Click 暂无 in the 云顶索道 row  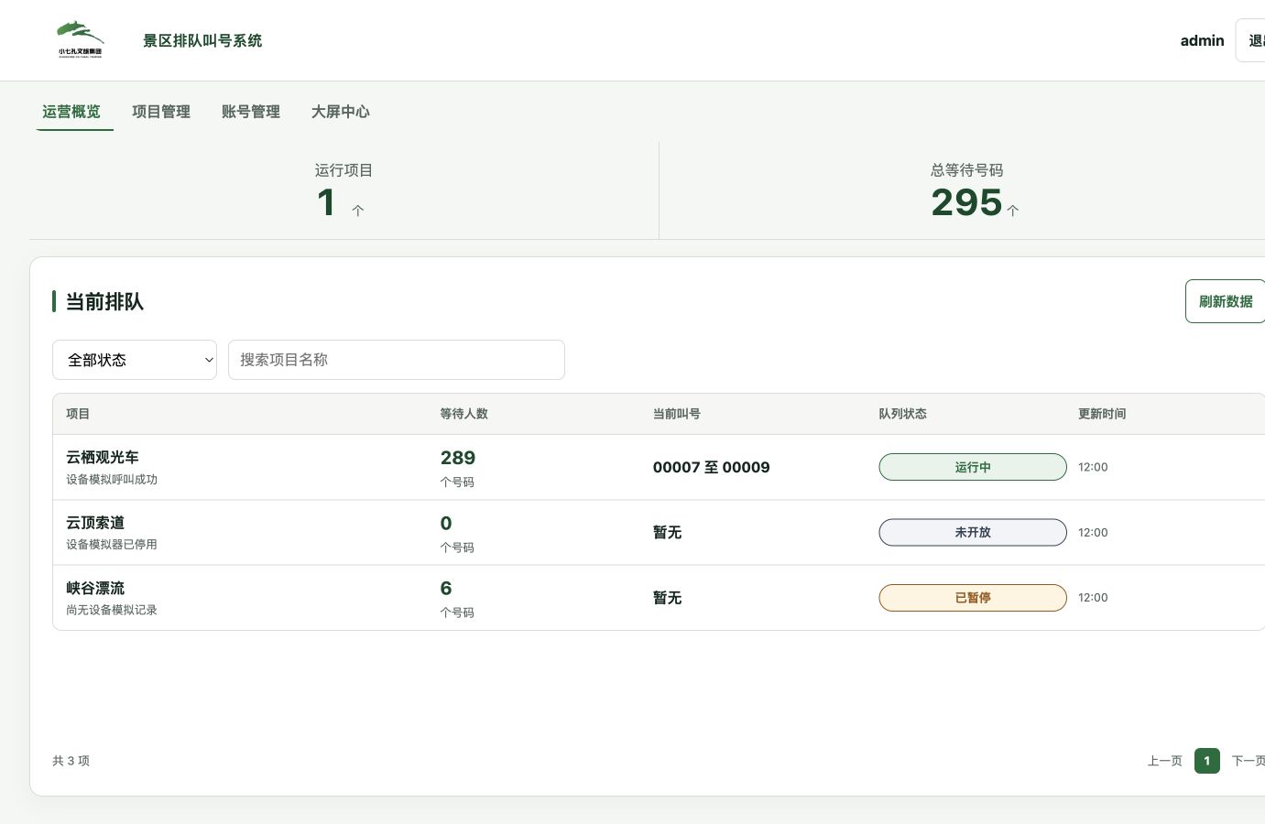[668, 532]
